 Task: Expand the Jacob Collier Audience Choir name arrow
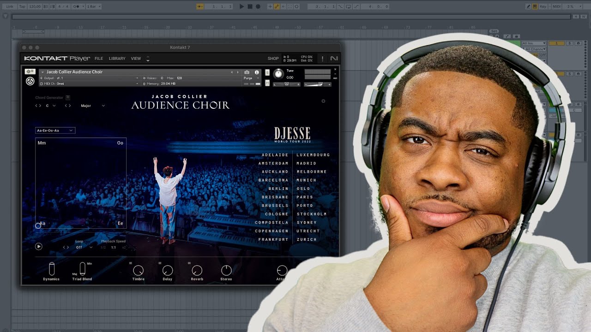[42, 72]
